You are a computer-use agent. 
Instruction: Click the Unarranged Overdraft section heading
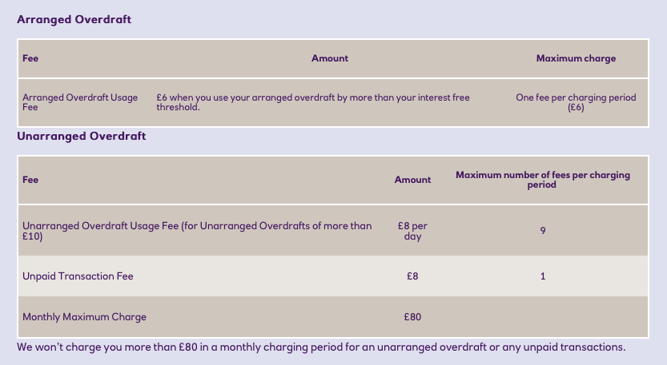coord(82,137)
